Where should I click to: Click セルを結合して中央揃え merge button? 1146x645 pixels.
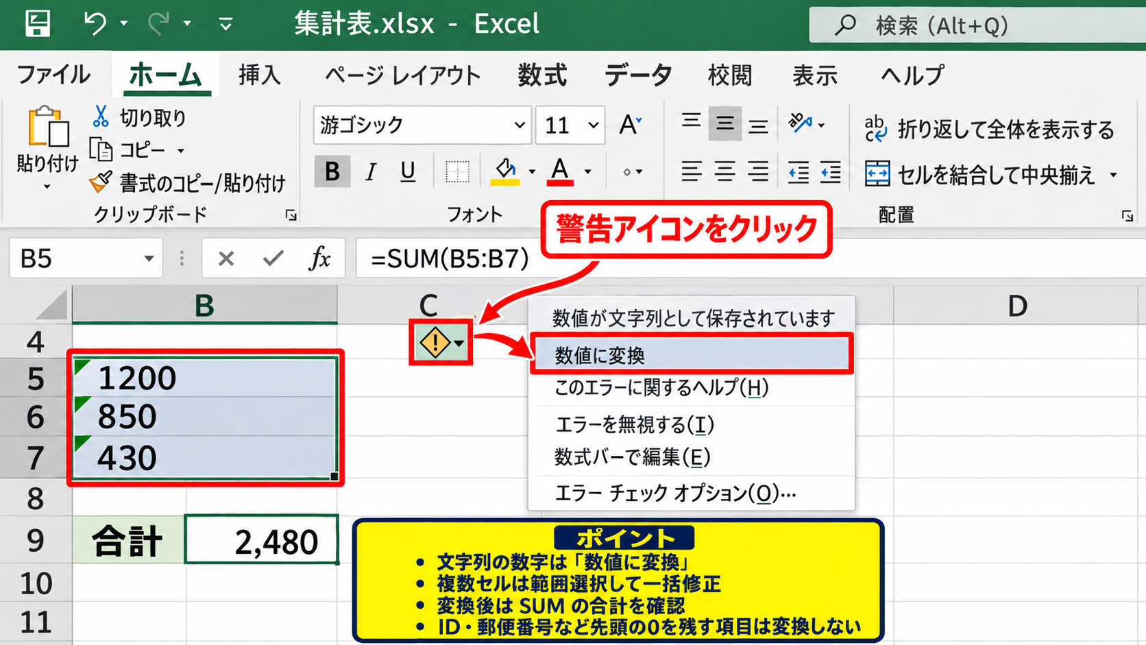click(980, 174)
